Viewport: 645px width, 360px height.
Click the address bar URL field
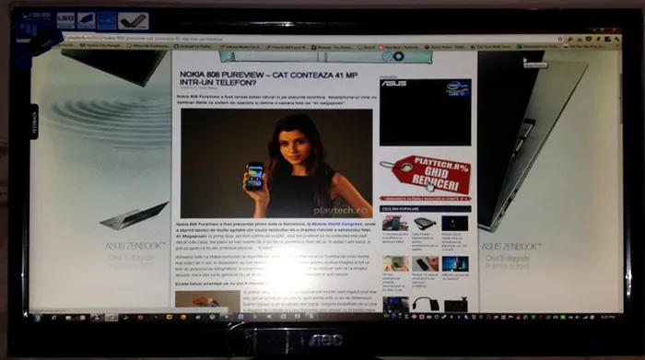(x=309, y=39)
